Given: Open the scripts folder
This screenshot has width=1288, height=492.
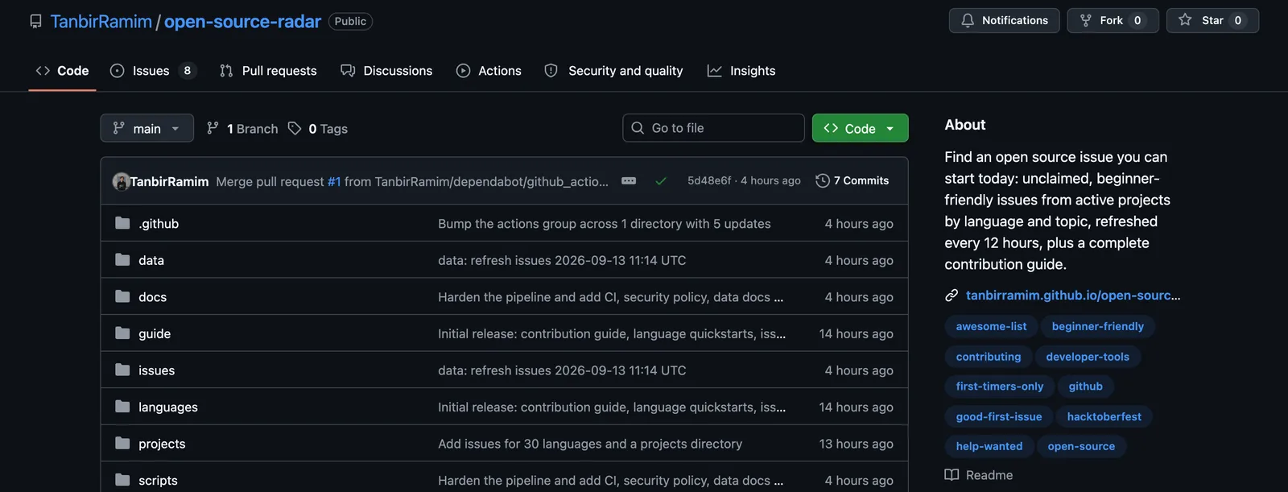Looking at the screenshot, I should click(158, 481).
